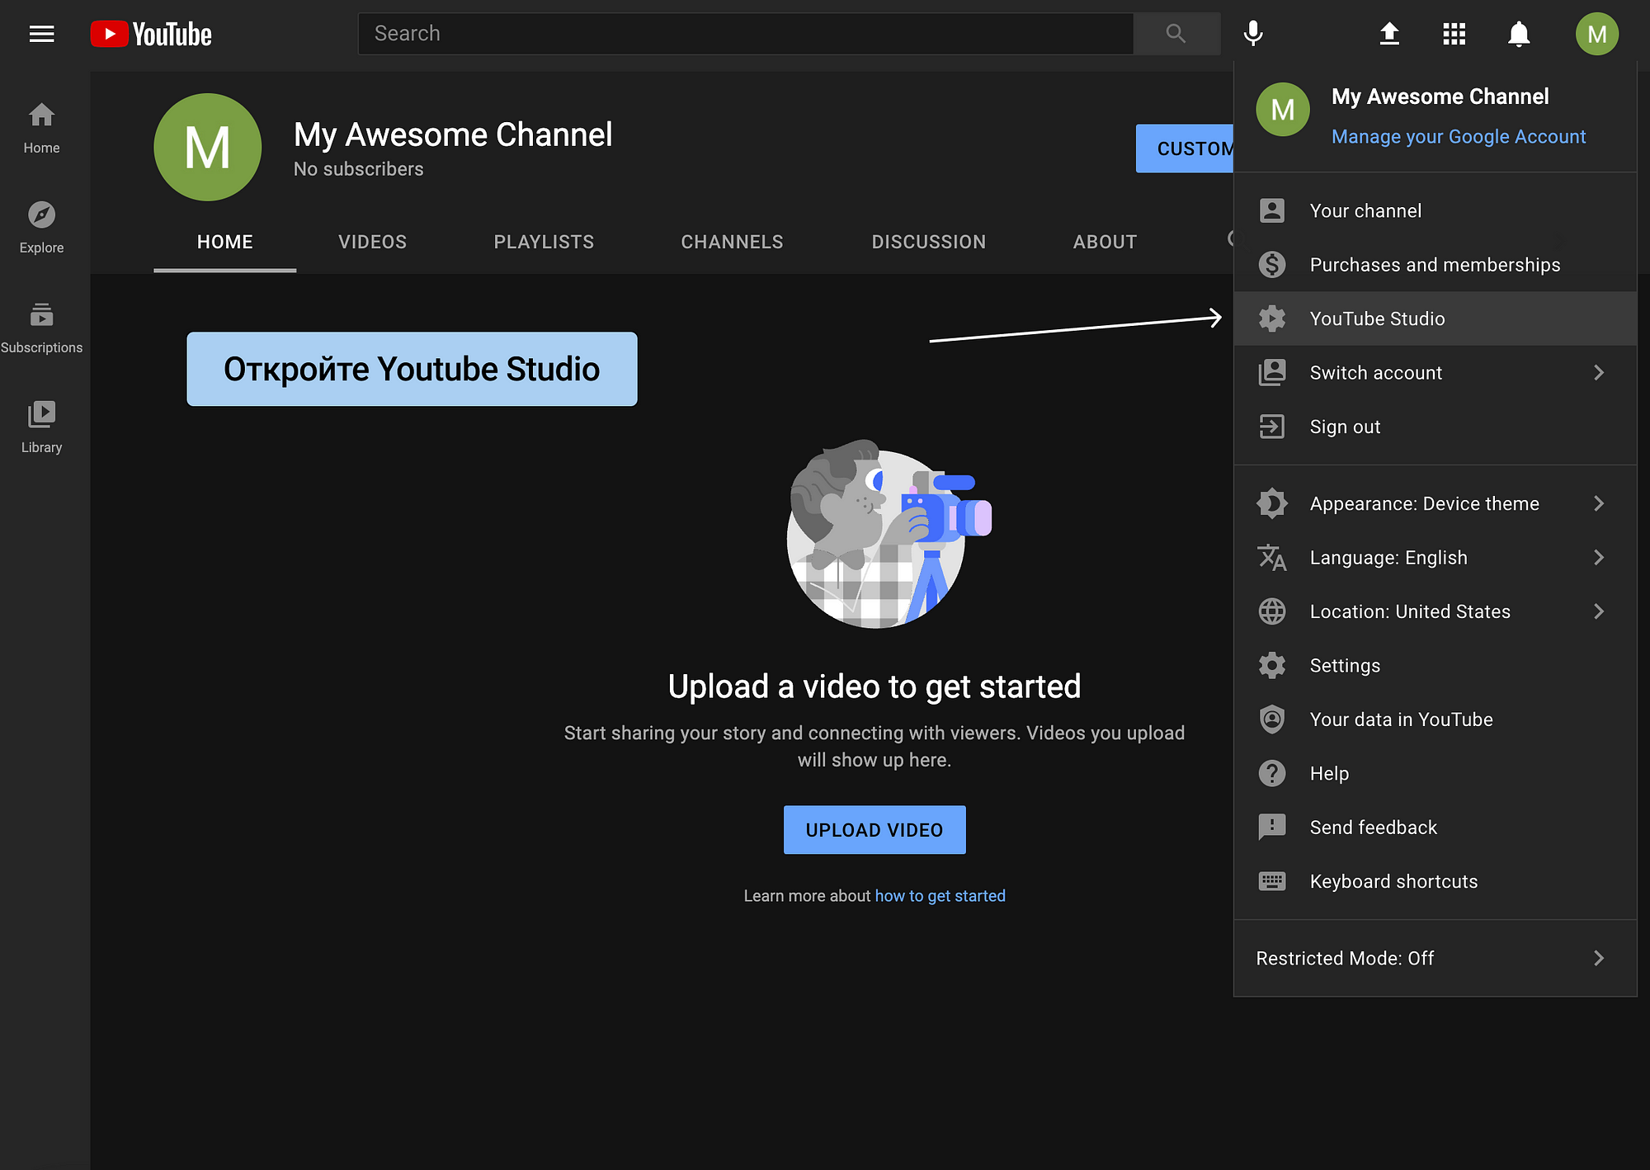1650x1170 pixels.
Task: Select Purchases and memberships
Action: pyautogui.click(x=1435, y=264)
